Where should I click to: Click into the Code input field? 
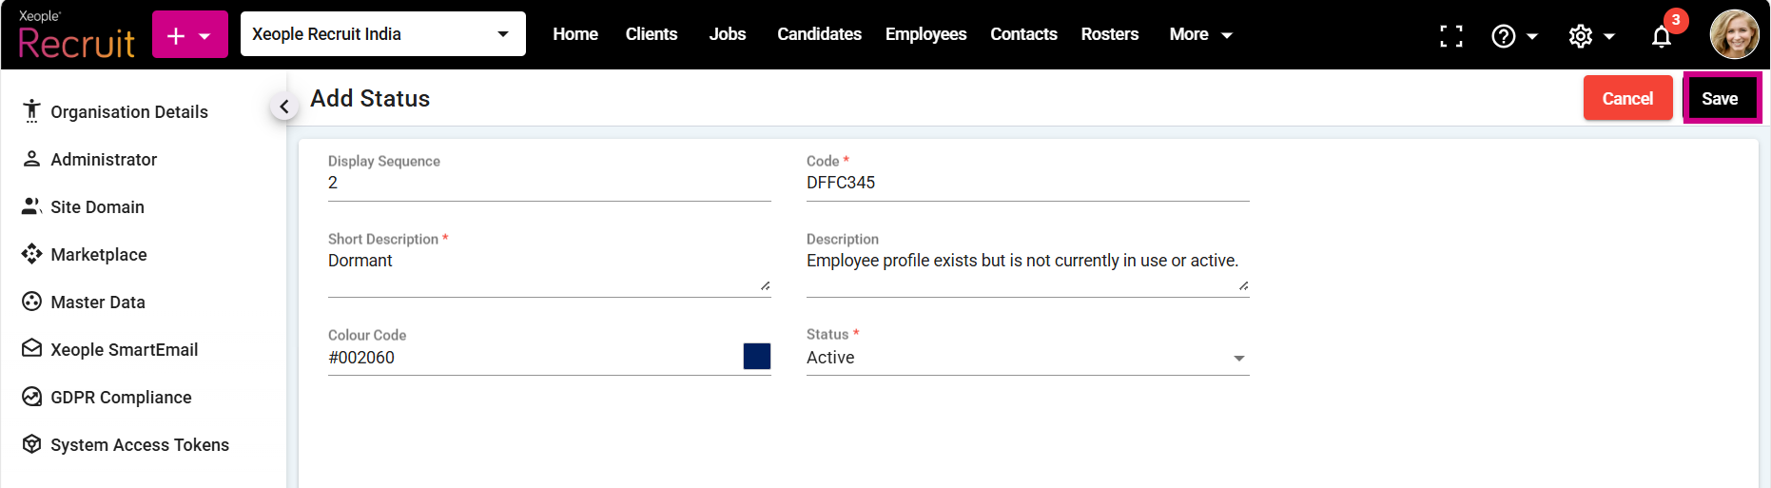tap(1026, 183)
